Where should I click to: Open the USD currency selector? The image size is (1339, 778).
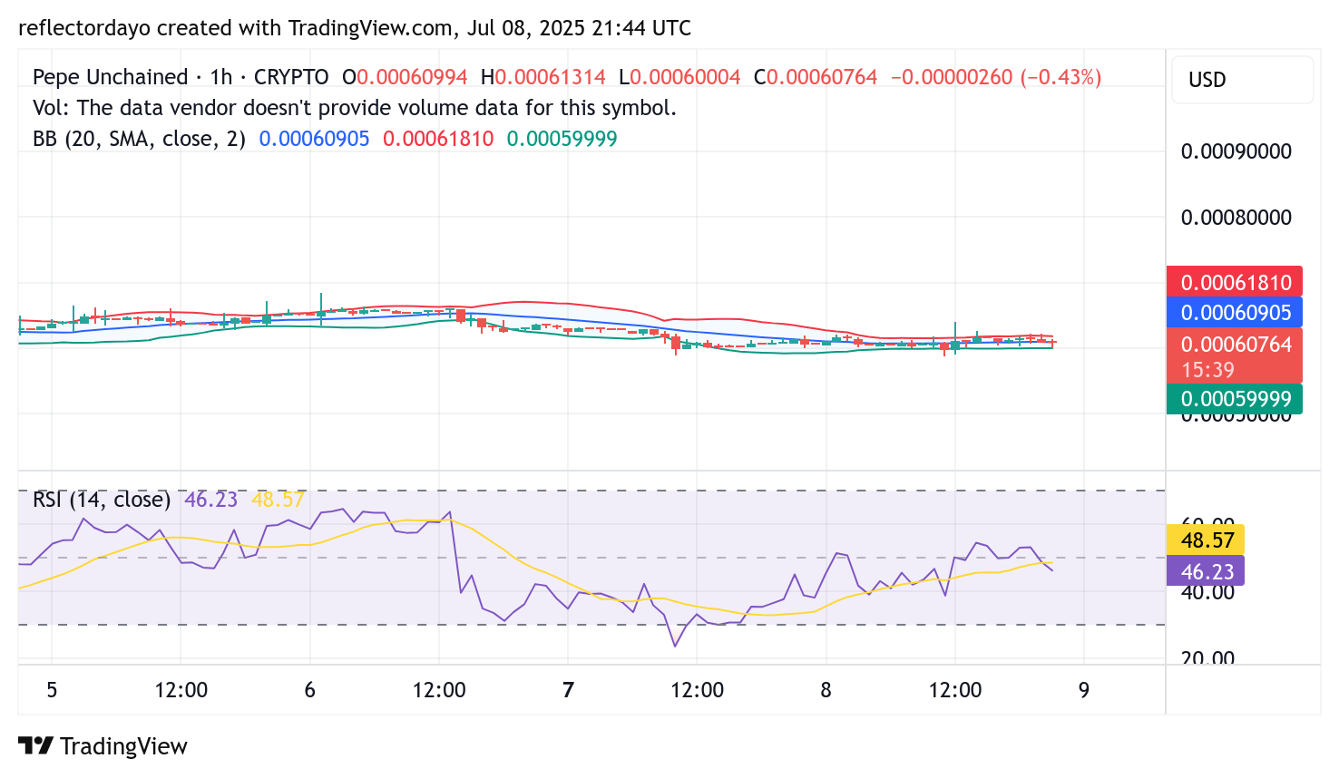click(1242, 80)
